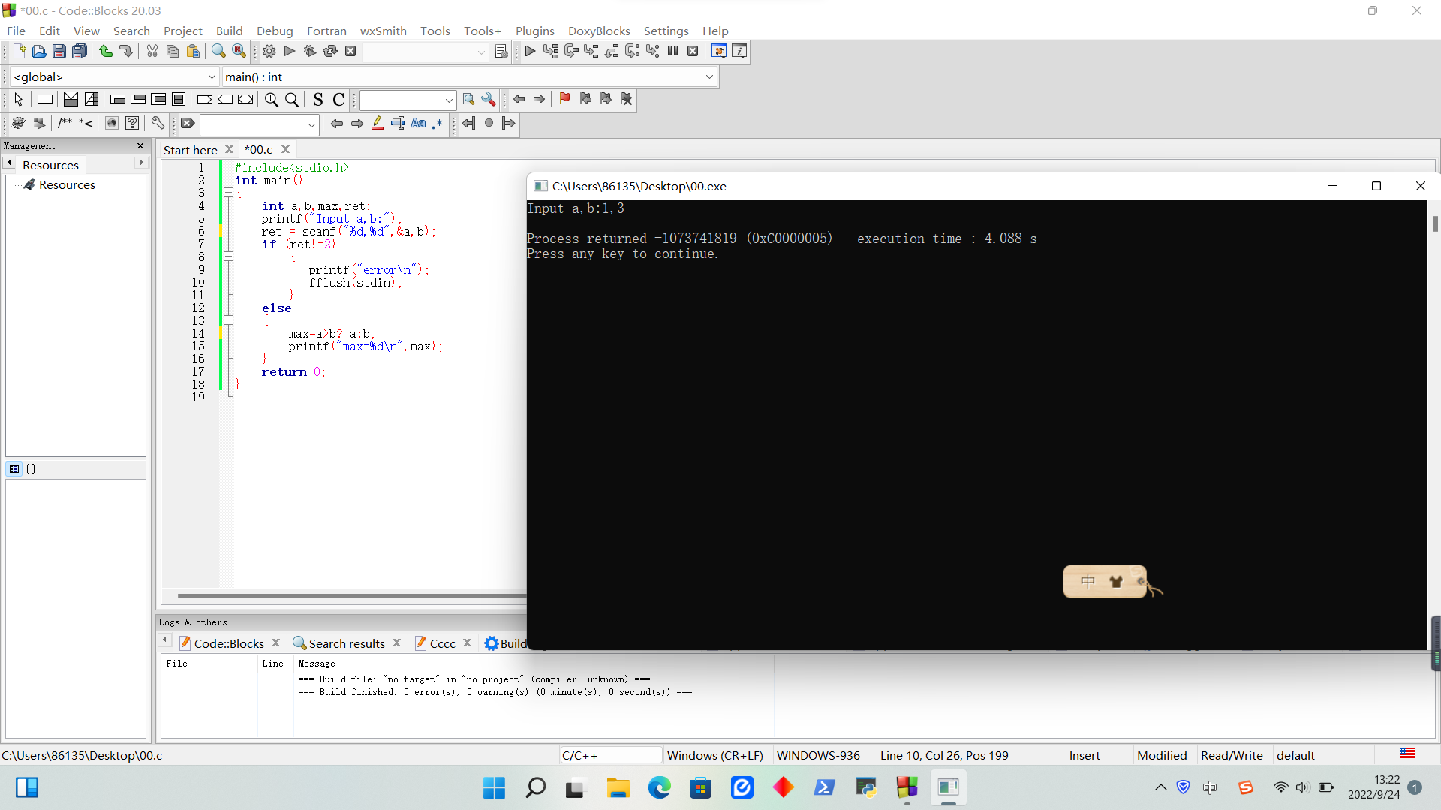1441x810 pixels.
Task: Select the Resources tree item
Action: coord(67,185)
